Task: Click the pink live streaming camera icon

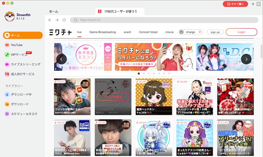Action: tap(7, 64)
